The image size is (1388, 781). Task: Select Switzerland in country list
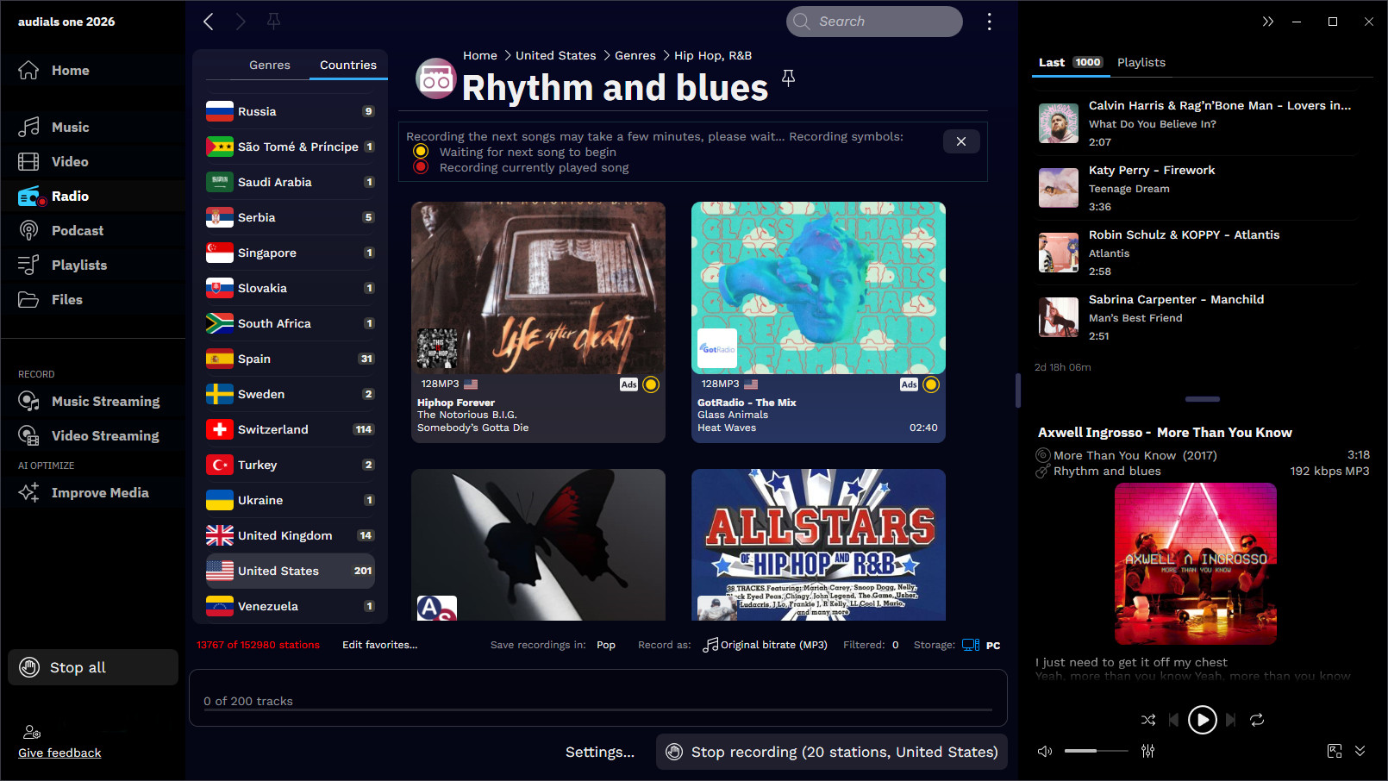pyautogui.click(x=291, y=429)
